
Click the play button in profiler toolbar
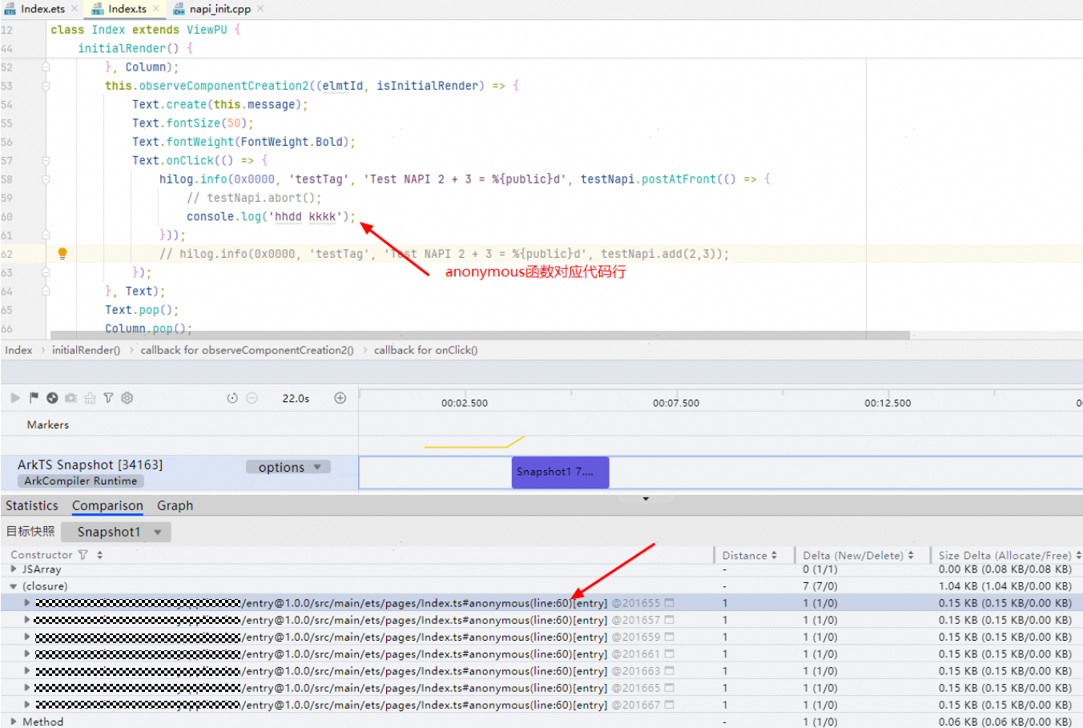click(x=15, y=398)
